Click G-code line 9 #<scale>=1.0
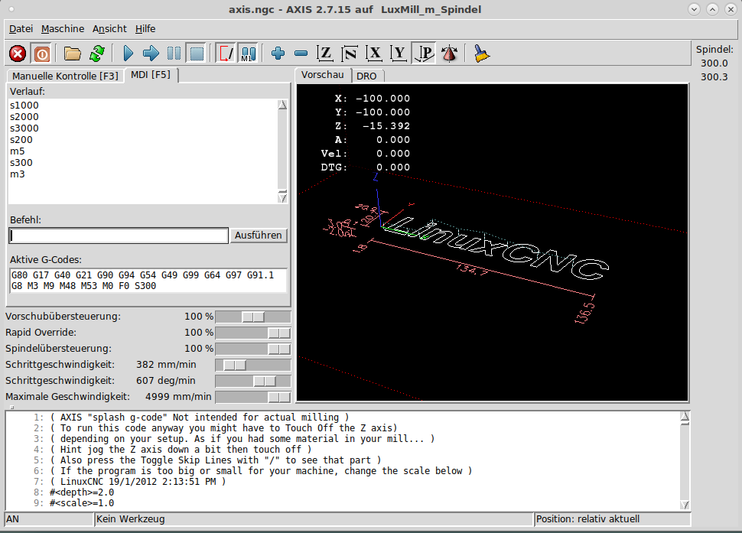 click(81, 503)
